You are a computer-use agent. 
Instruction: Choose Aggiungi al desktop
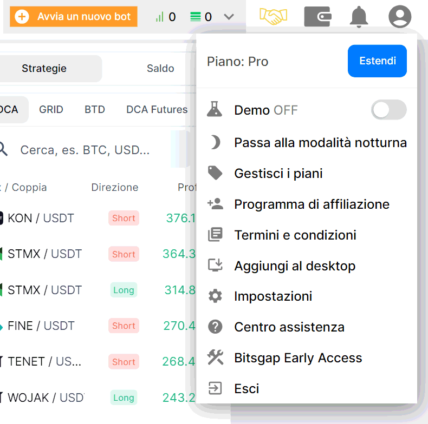pos(294,266)
